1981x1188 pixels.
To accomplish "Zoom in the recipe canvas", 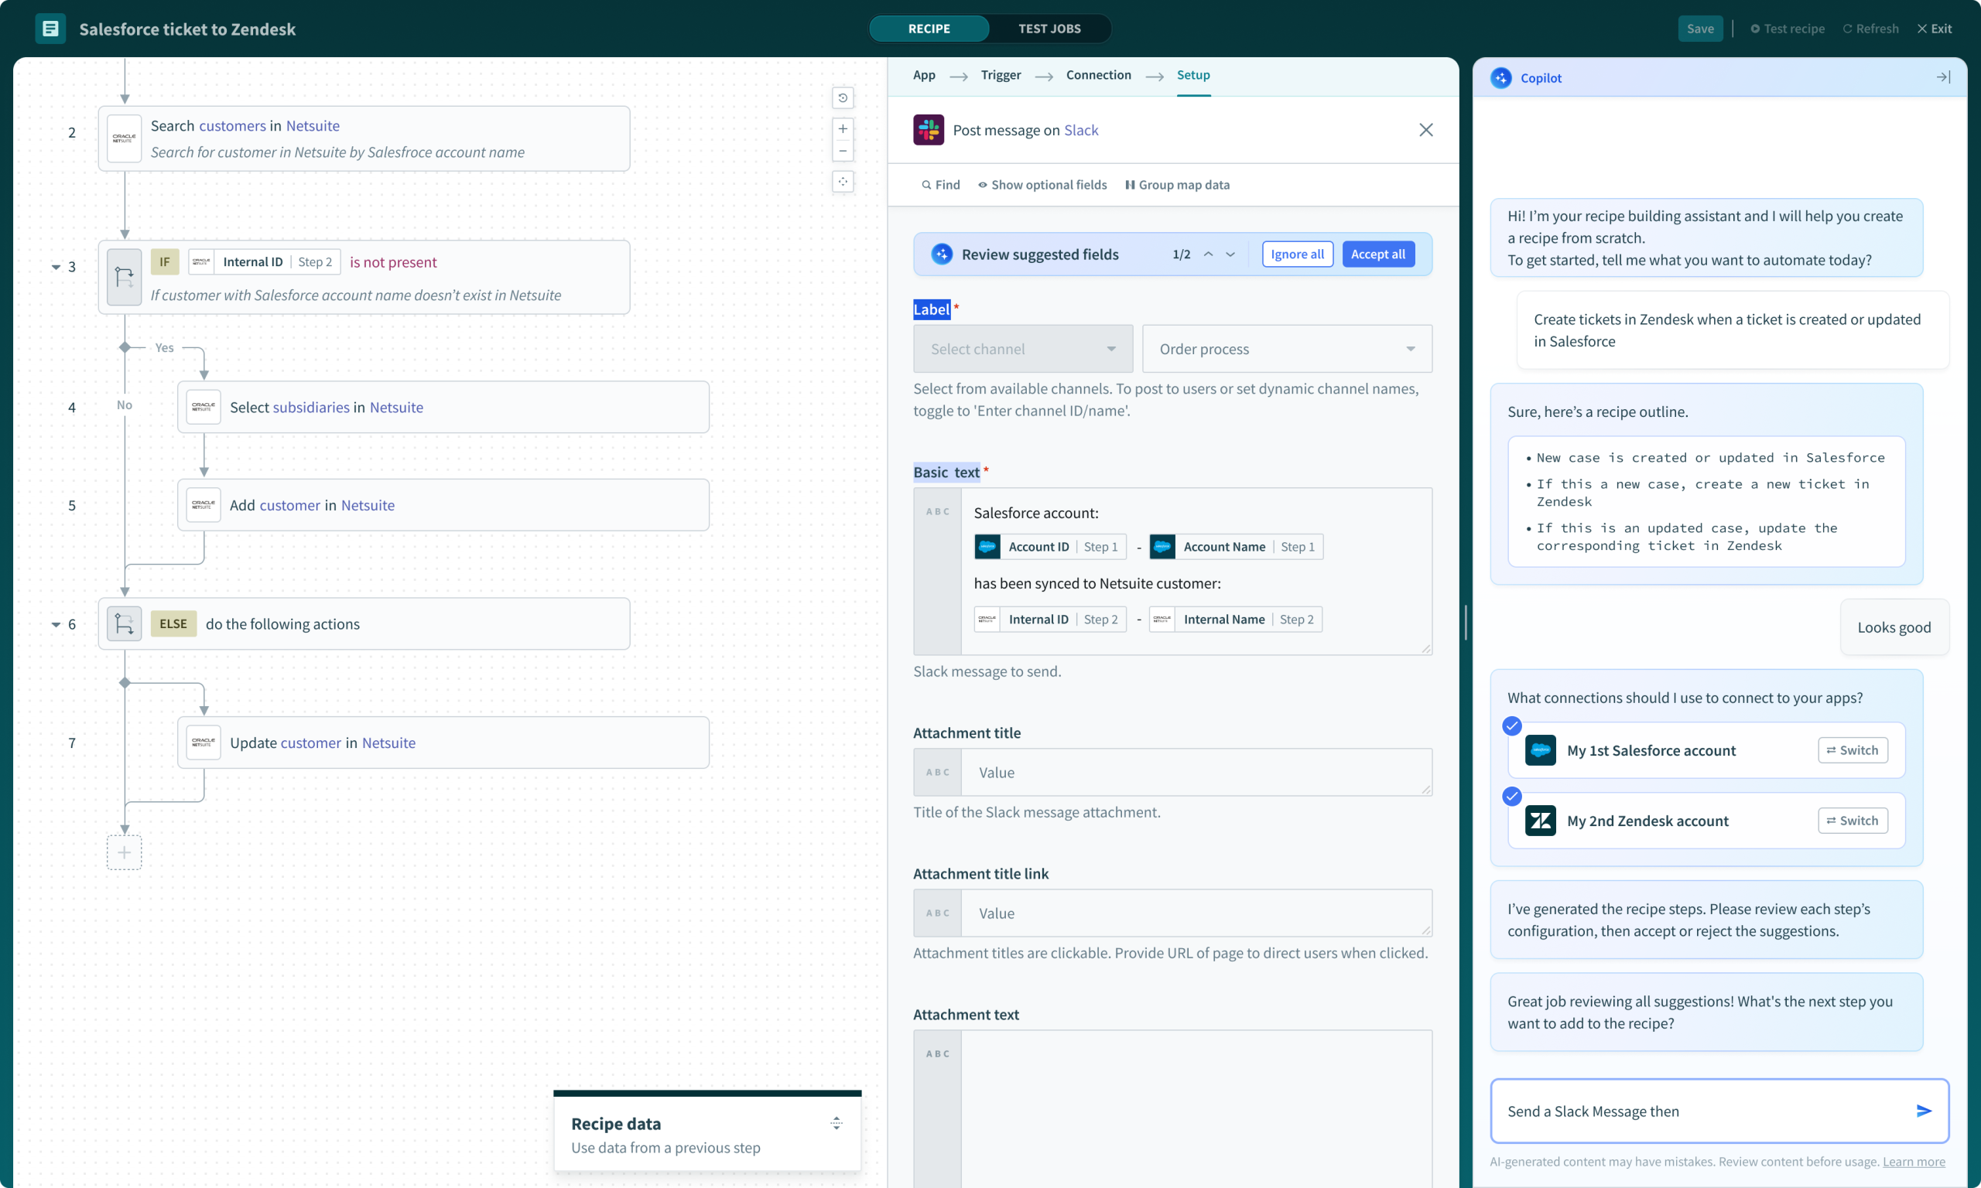I will coord(843,129).
